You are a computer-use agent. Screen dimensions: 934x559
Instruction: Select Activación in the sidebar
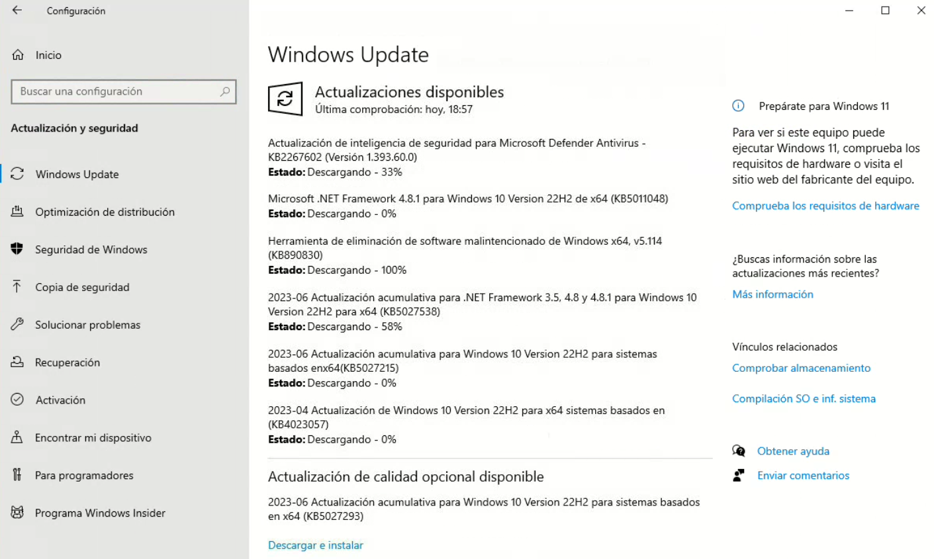pos(60,400)
